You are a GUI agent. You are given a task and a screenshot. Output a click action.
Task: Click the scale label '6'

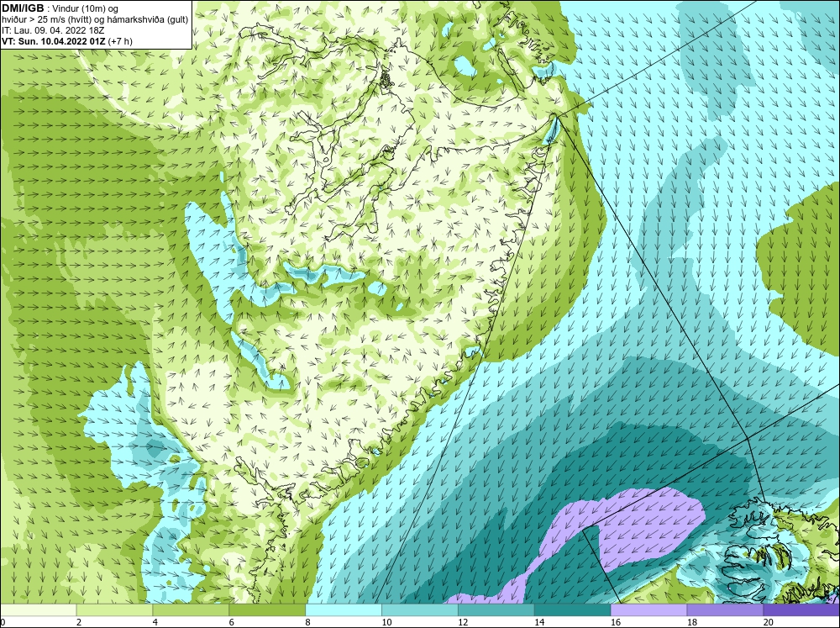pos(232,622)
